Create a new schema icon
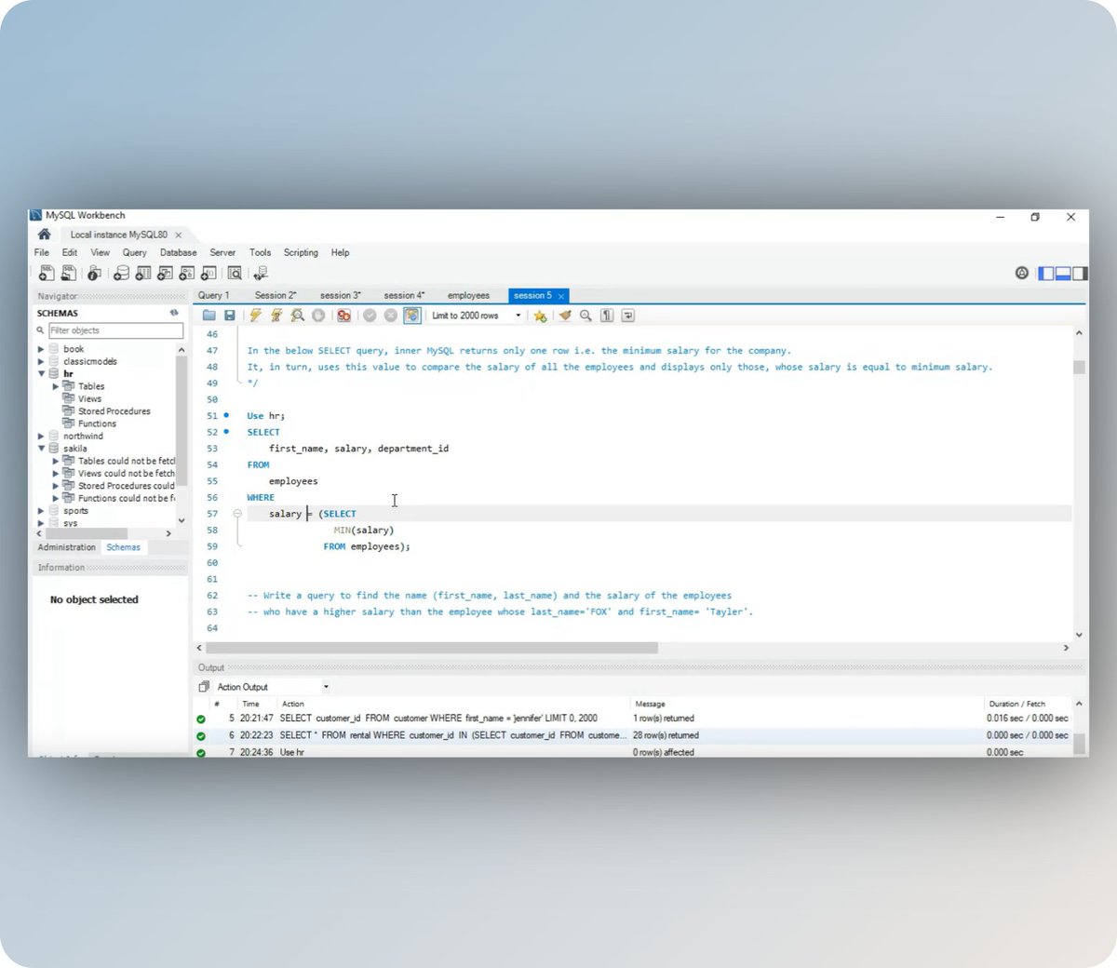This screenshot has width=1117, height=968. point(121,274)
